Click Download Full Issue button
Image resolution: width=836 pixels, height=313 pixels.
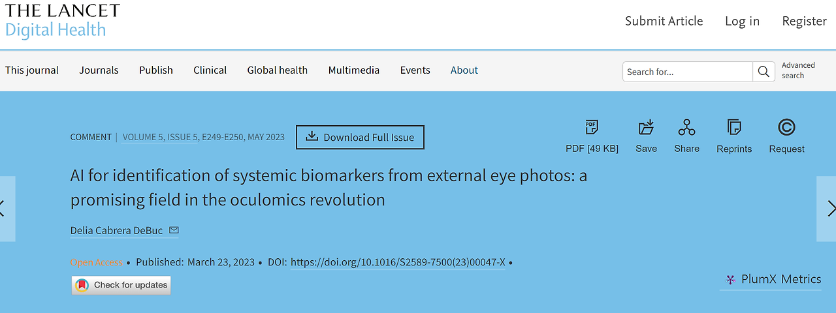[x=360, y=137]
